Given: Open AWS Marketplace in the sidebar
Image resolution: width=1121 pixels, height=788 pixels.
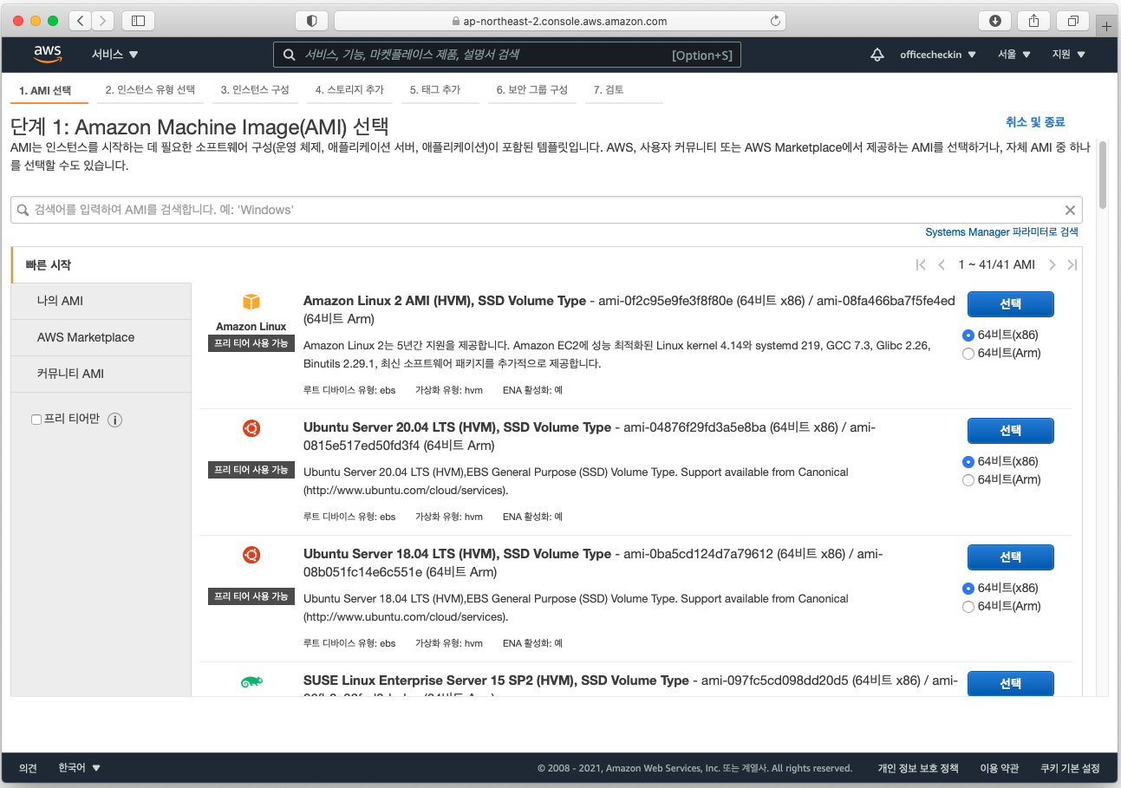Looking at the screenshot, I should coord(101,337).
